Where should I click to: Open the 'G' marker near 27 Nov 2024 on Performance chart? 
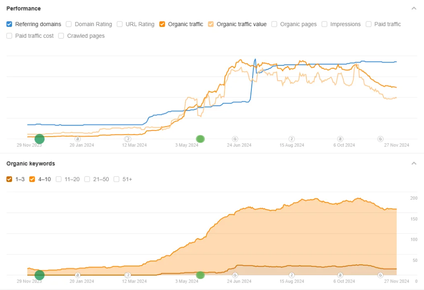pos(380,139)
